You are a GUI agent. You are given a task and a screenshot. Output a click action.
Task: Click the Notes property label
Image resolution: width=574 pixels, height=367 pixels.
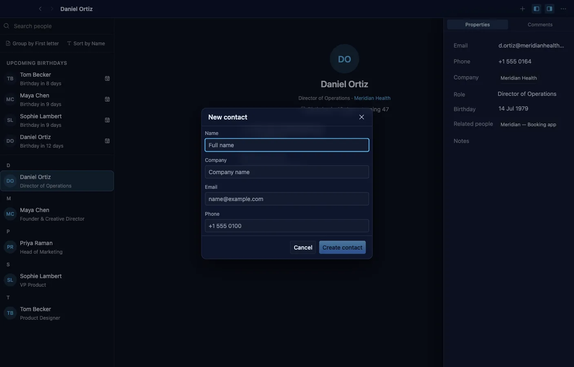click(461, 141)
